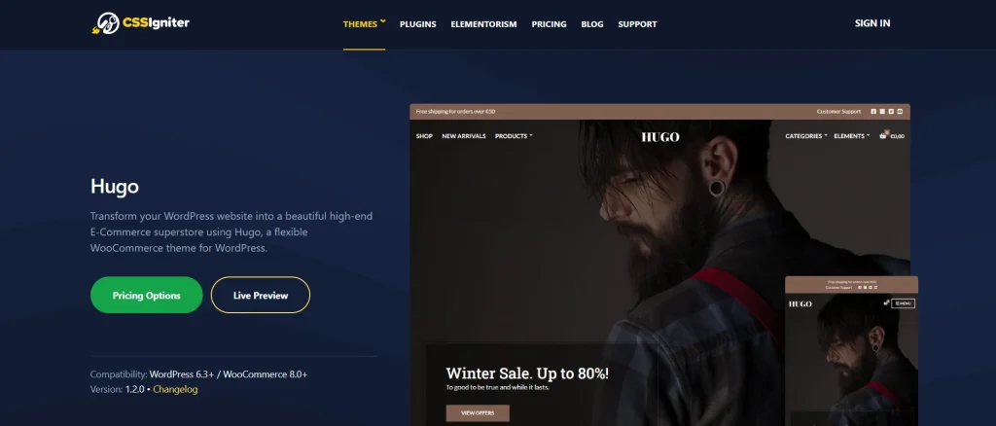Visit the Support page
This screenshot has width=996, height=426.
click(x=637, y=24)
